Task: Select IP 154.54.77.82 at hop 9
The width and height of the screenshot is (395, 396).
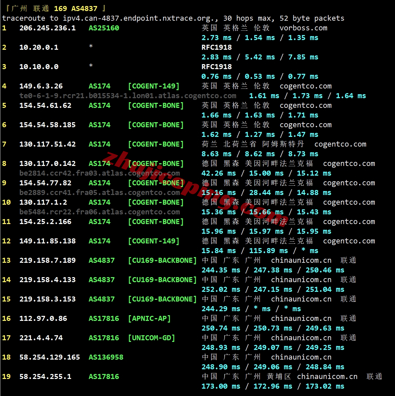Action: 45,183
